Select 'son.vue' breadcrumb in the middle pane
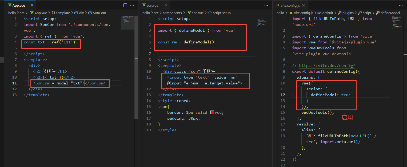The height and width of the screenshot is (167, 407). (195, 13)
